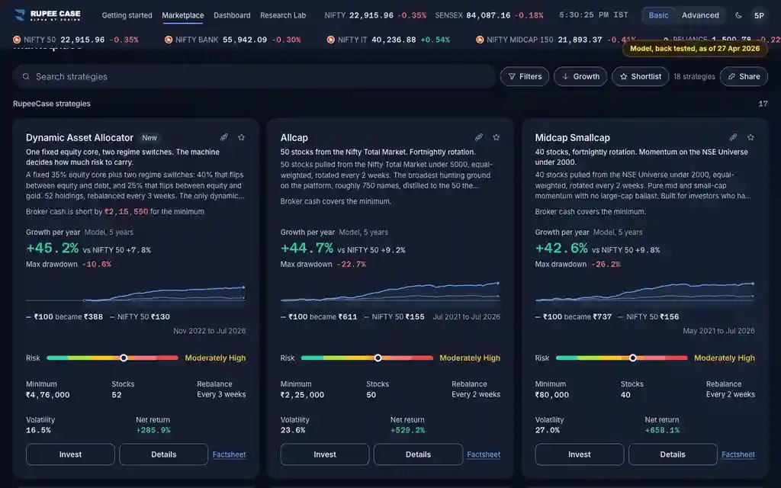
Task: View Details of Allcap strategy
Action: [x=418, y=454]
